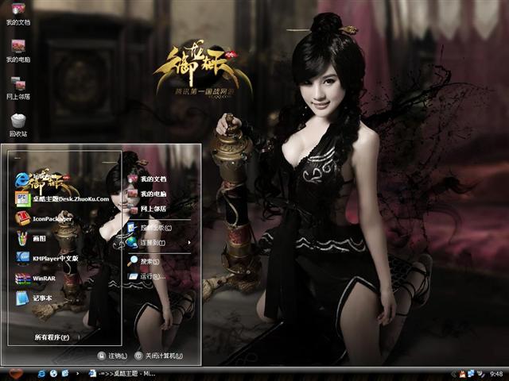
Task: Click the 9:48 taskbar clock
Action: pyautogui.click(x=496, y=374)
